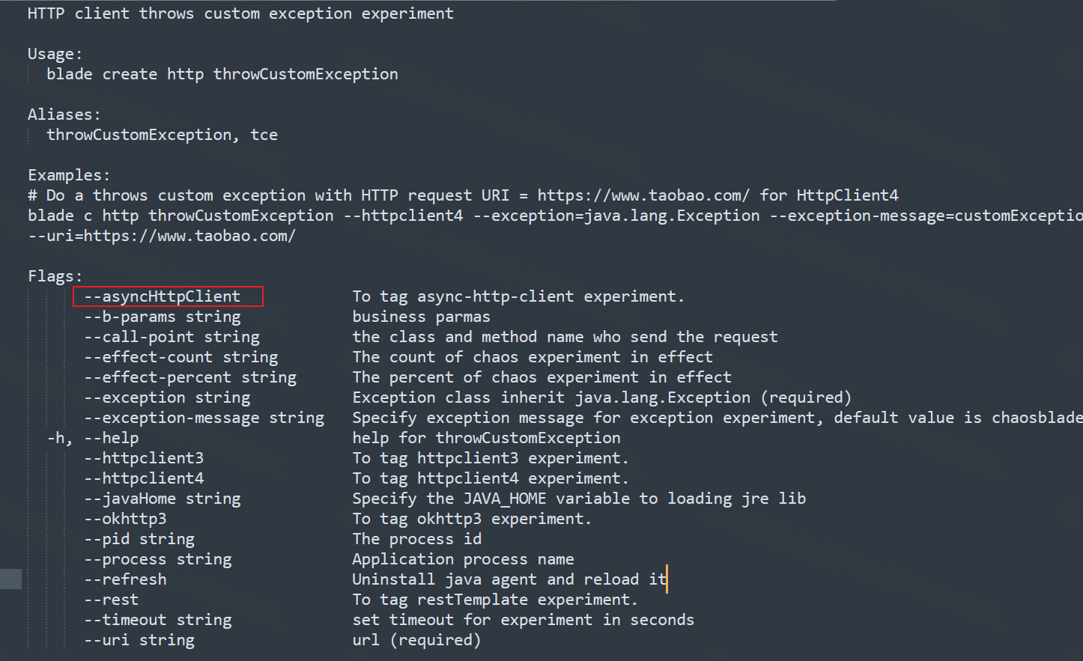Click the --b-params string flag

163,317
